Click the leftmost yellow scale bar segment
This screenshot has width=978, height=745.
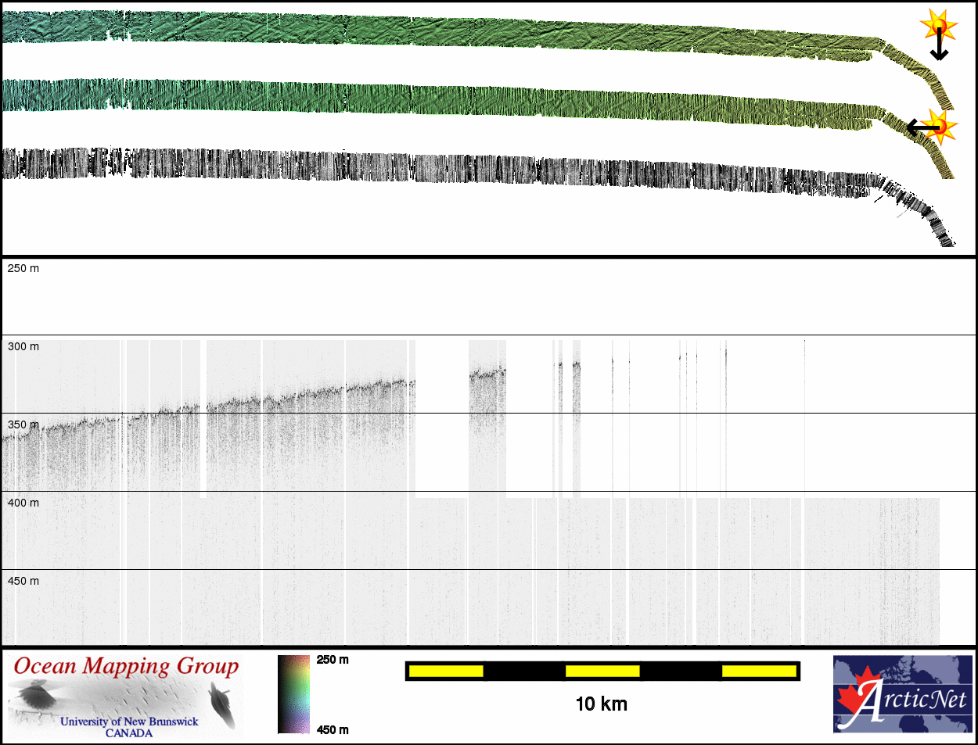pyautogui.click(x=446, y=671)
